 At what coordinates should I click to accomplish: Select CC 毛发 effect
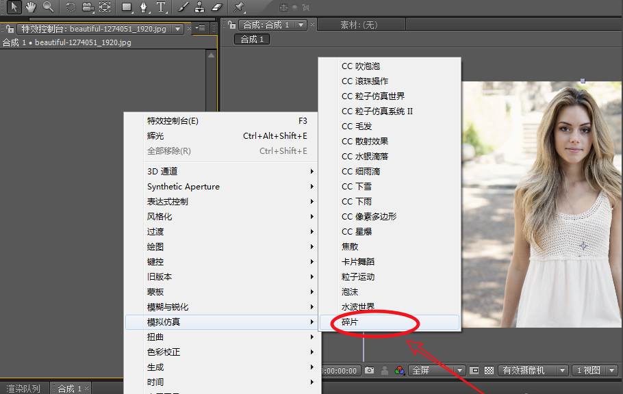tap(390, 127)
